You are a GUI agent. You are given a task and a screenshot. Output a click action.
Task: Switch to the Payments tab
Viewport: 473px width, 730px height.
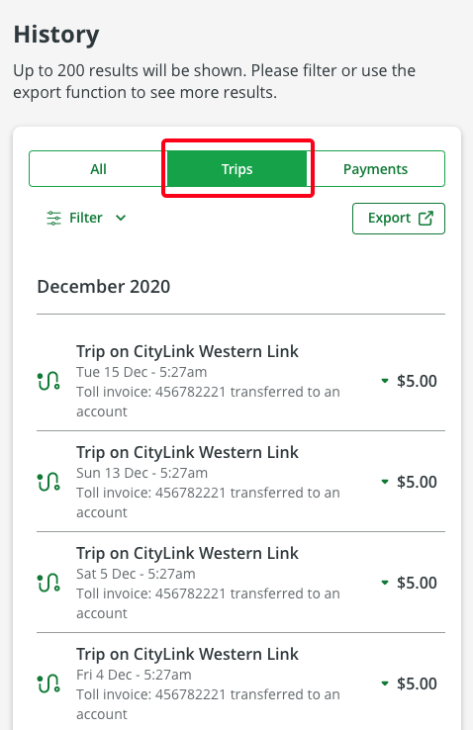(375, 168)
